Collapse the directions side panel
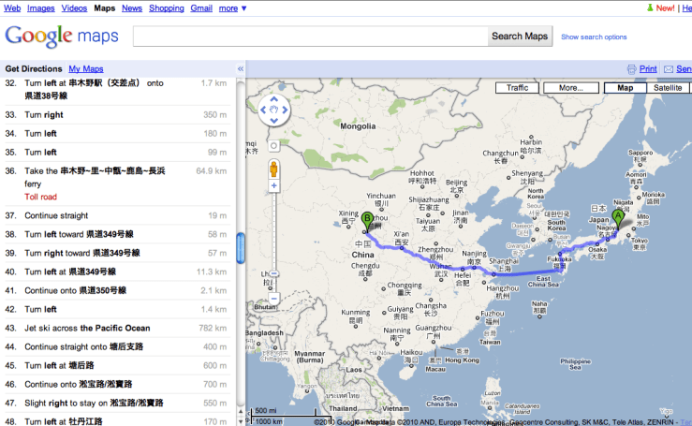The image size is (692, 426). click(240, 69)
